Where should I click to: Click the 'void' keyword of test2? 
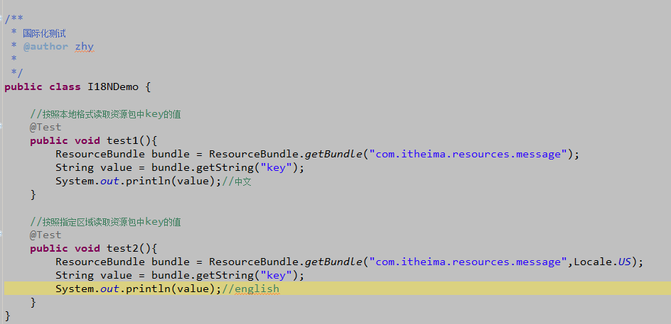(x=87, y=248)
